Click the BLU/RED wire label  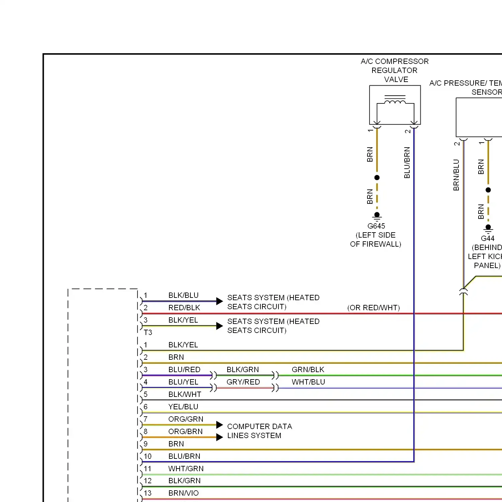tap(184, 369)
